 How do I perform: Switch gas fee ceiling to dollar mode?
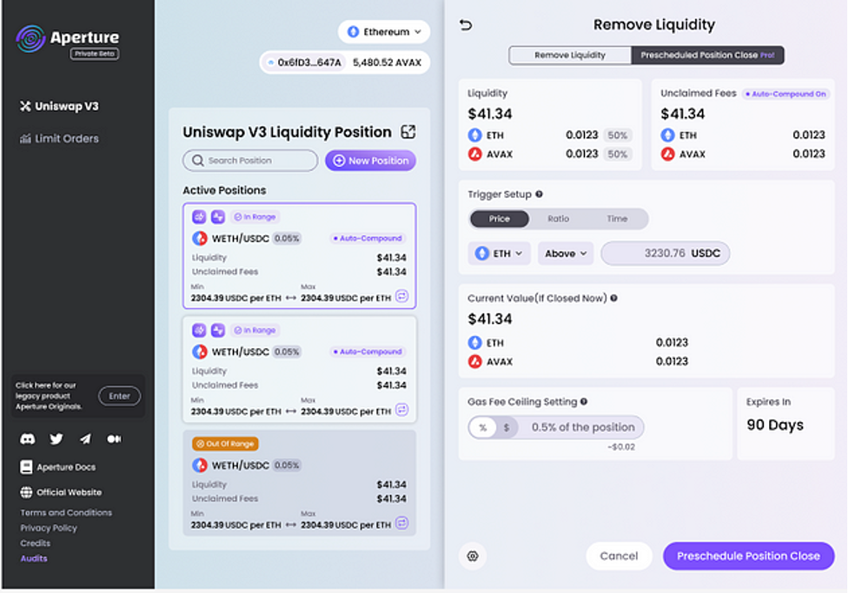(507, 427)
